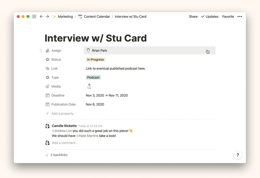Image resolution: width=260 pixels, height=178 pixels.
Task: Click the Deadline calendar icon
Action: 47,95
